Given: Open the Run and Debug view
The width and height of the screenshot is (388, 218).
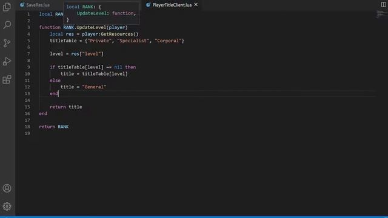Looking at the screenshot, I should click(x=7, y=61).
